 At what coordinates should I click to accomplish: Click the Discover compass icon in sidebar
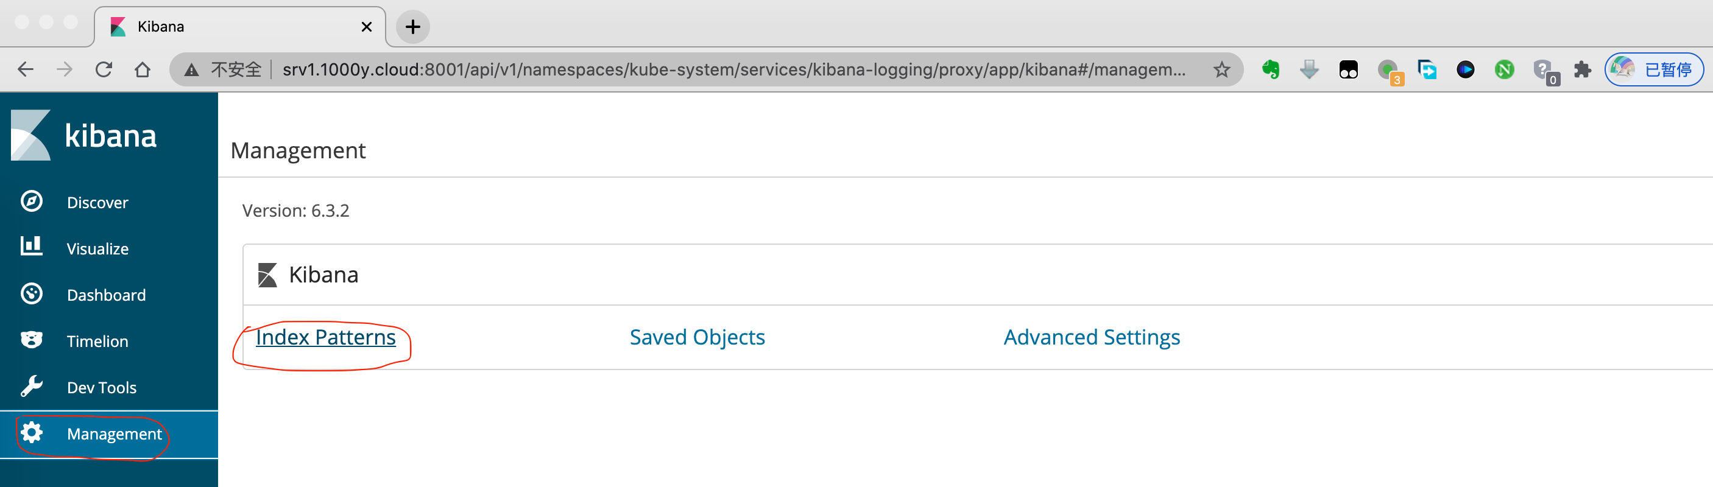pyautogui.click(x=31, y=201)
